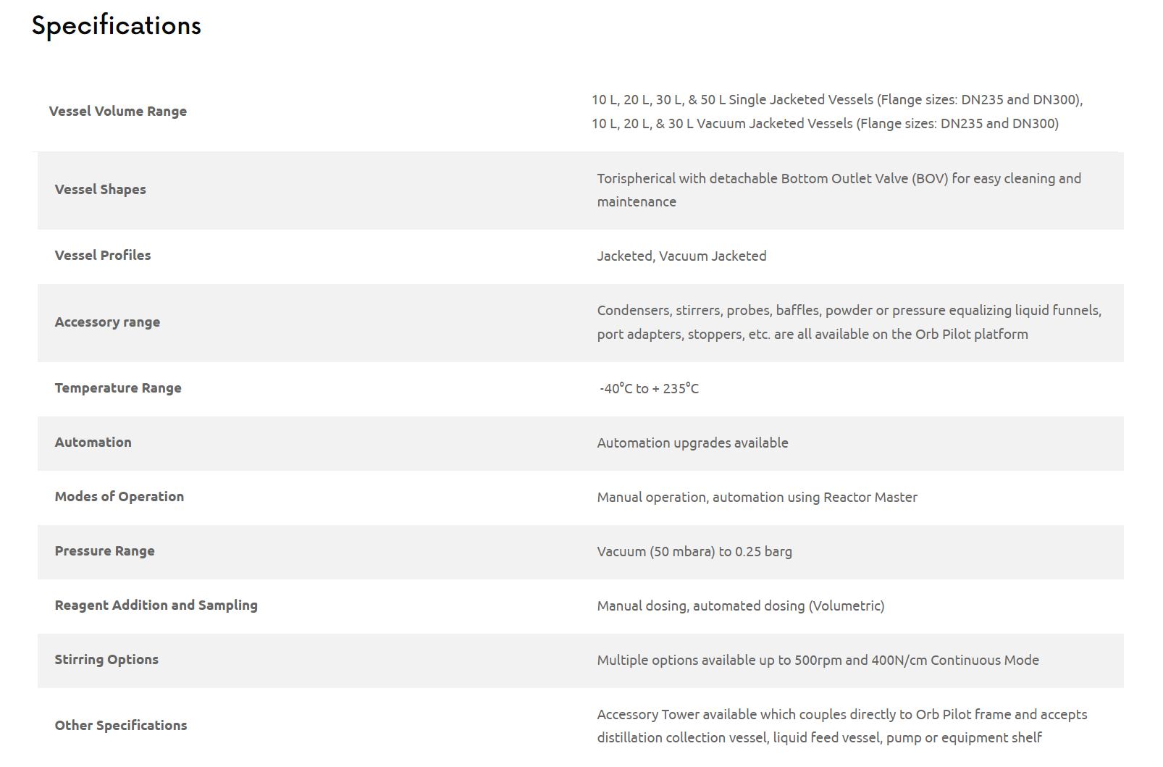Click the Vessel Volume Range label
1163x767 pixels.
[118, 112]
